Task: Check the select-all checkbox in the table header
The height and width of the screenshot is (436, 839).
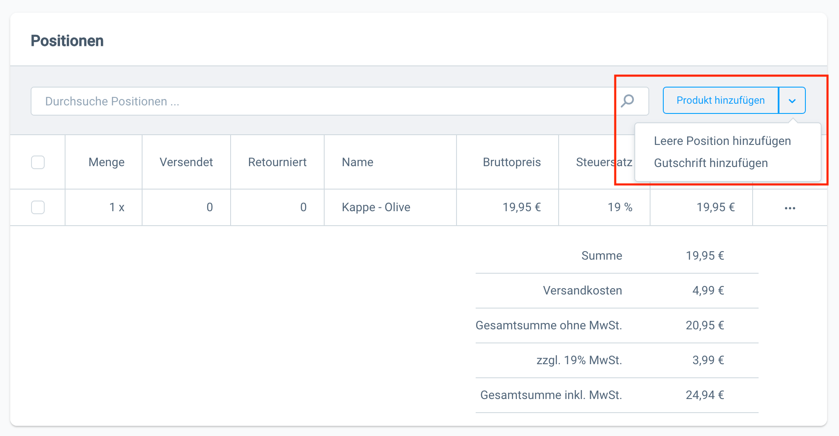Action: (x=37, y=162)
